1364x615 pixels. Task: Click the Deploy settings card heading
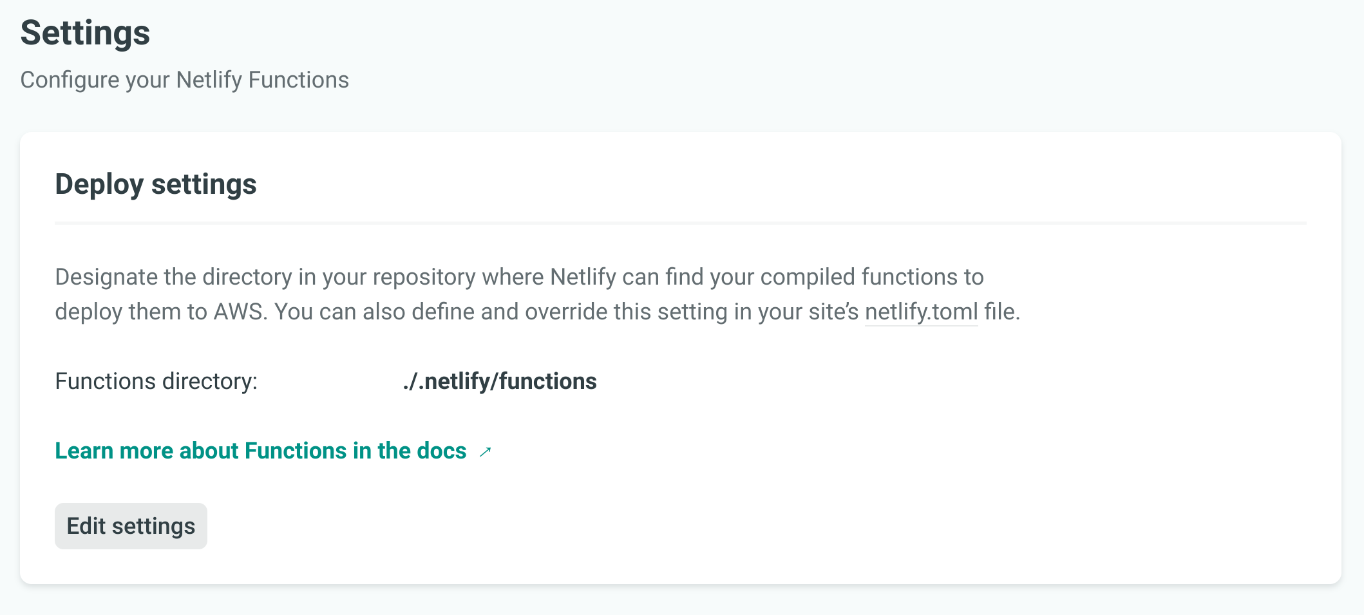click(156, 184)
